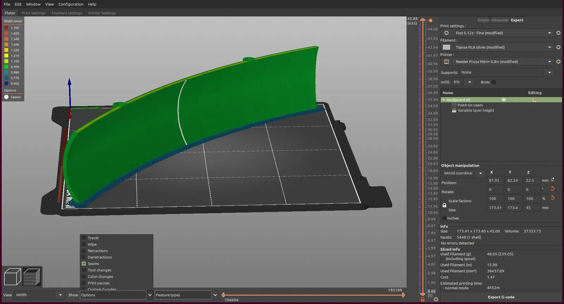This screenshot has width=564, height=304.
Task: Open the Print settings gear icon
Action: coord(558,33)
